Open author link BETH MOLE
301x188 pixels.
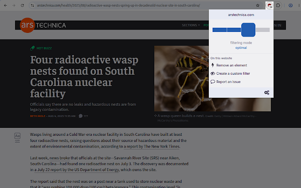(x=38, y=116)
